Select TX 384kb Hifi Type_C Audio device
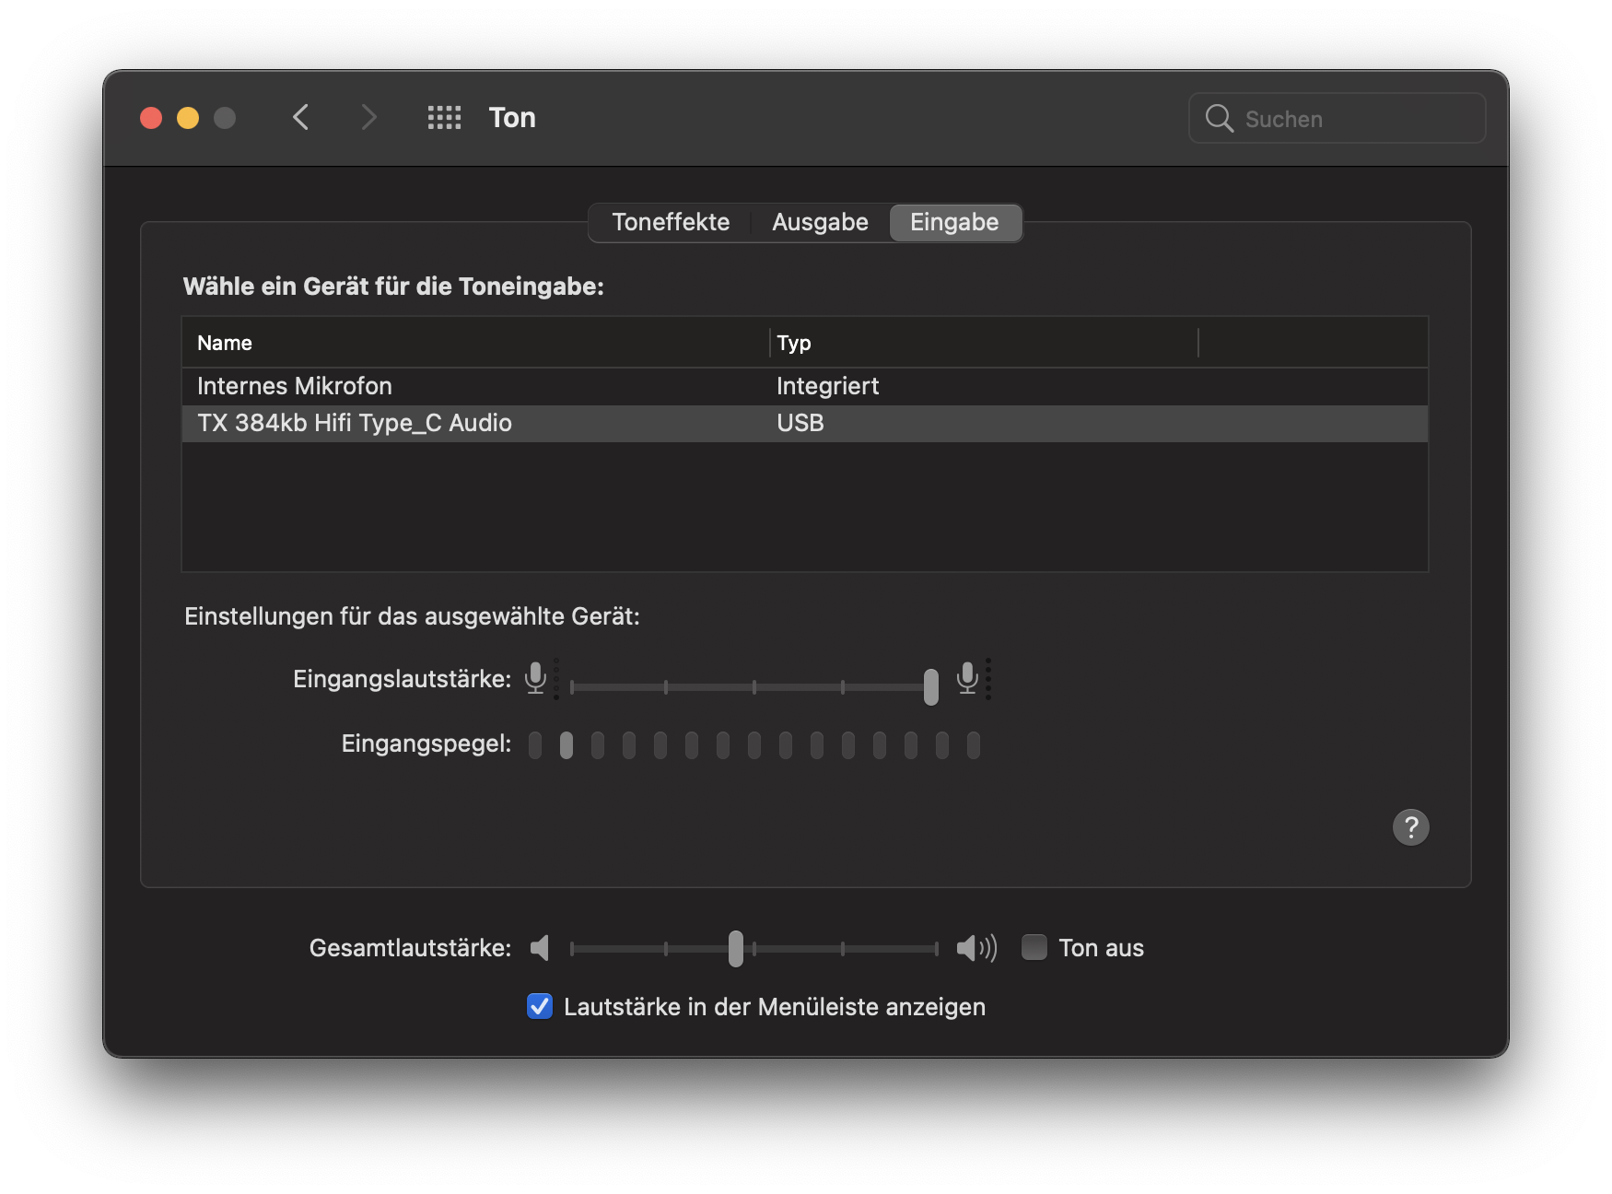 355,424
